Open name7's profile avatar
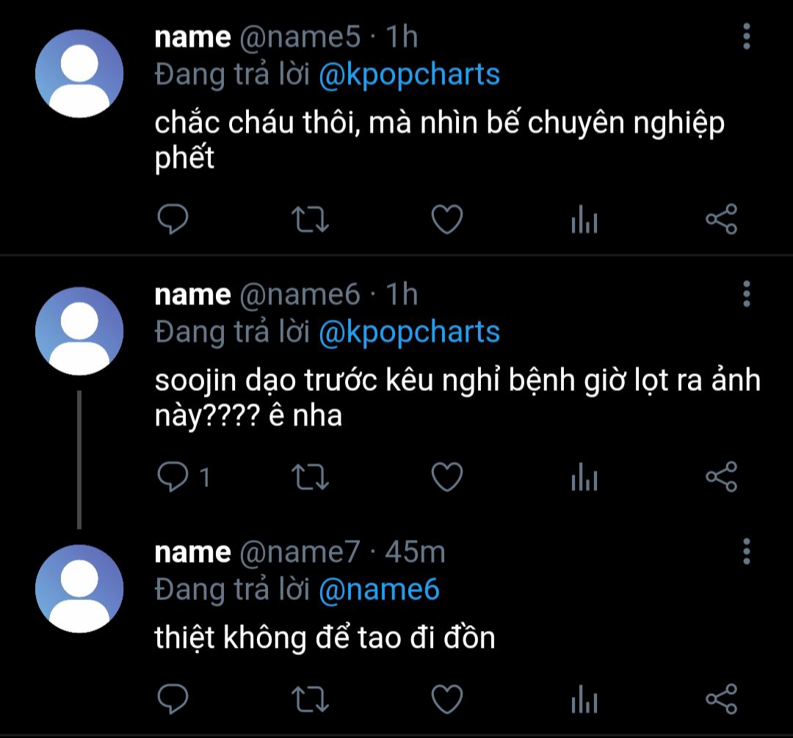This screenshot has height=738, width=793. (x=79, y=588)
